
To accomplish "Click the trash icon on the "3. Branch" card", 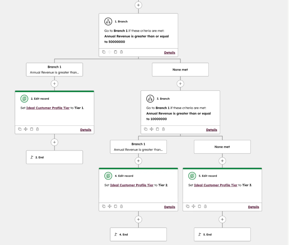I will 164,129.
